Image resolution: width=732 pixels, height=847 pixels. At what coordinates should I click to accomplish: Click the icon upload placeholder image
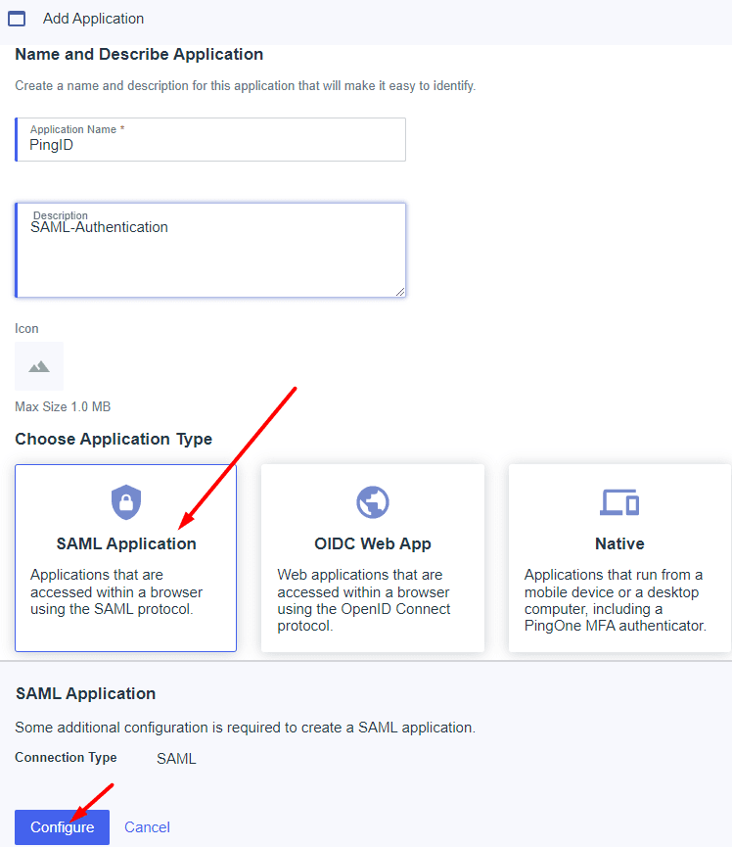(x=39, y=366)
